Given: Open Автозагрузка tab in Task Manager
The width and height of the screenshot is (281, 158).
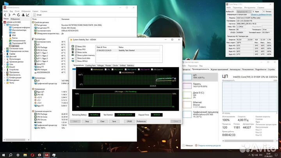Looking at the screenshot, I should coord(235,69).
